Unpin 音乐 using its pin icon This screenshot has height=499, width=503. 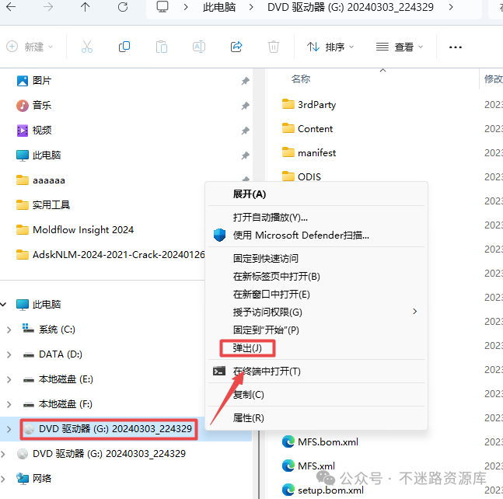246,106
